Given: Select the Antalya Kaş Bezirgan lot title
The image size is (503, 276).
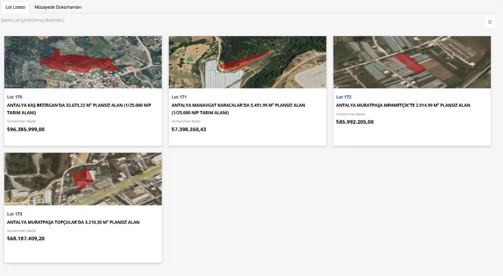Looking at the screenshot, I should tap(79, 109).
